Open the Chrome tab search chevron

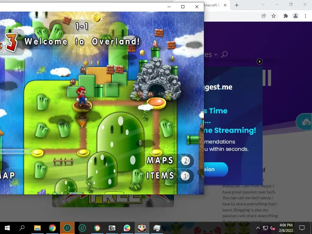pyautogui.click(x=263, y=4)
